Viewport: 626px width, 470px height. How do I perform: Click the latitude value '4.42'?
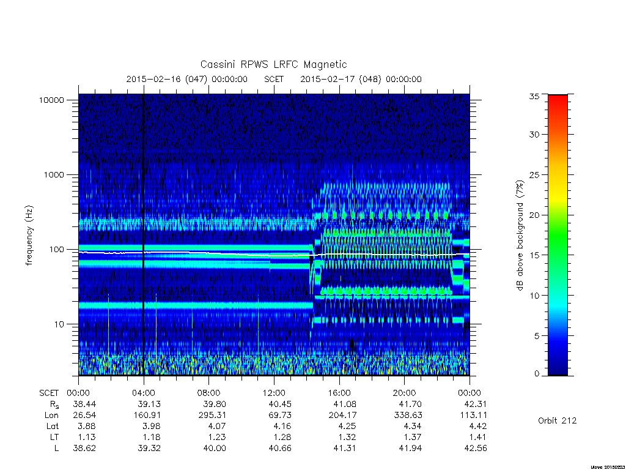[x=477, y=426]
